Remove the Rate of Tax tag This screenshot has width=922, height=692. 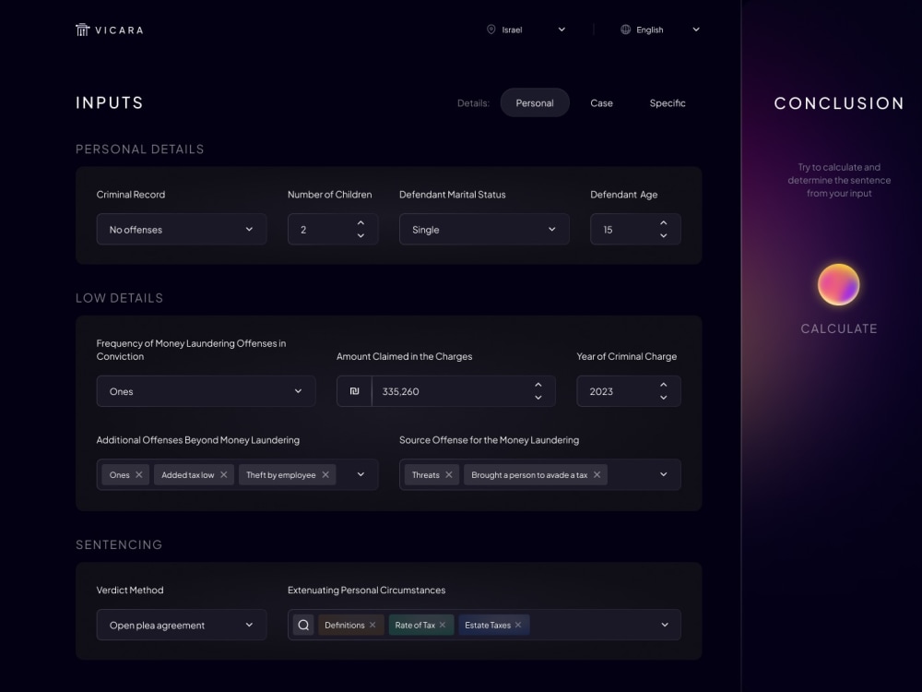pyautogui.click(x=443, y=625)
